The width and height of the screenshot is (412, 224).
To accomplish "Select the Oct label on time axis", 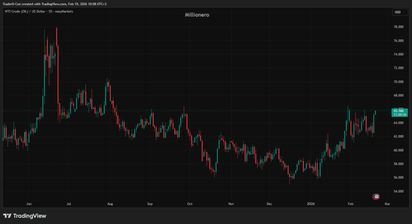I will (190, 204).
